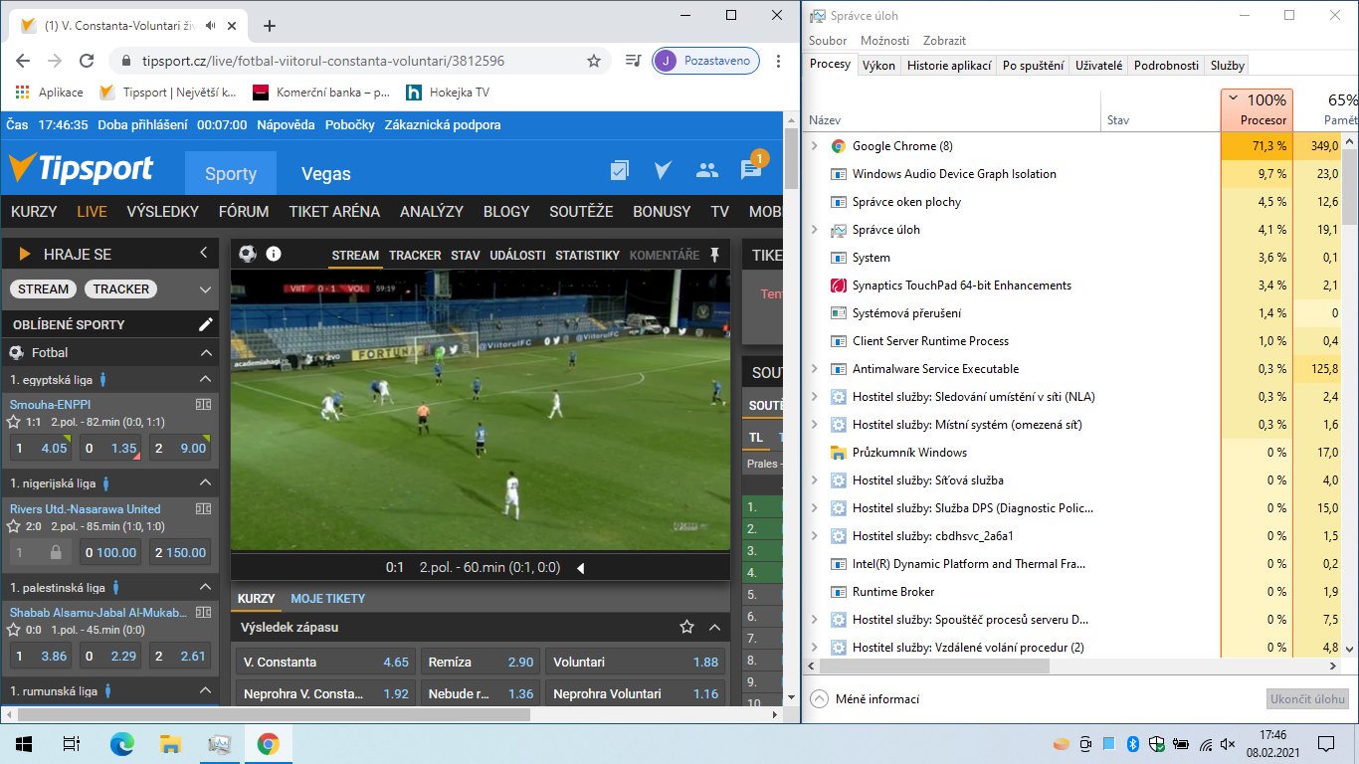Sort processes by the Procesor column header
The height and width of the screenshot is (764, 1359).
(1255, 109)
